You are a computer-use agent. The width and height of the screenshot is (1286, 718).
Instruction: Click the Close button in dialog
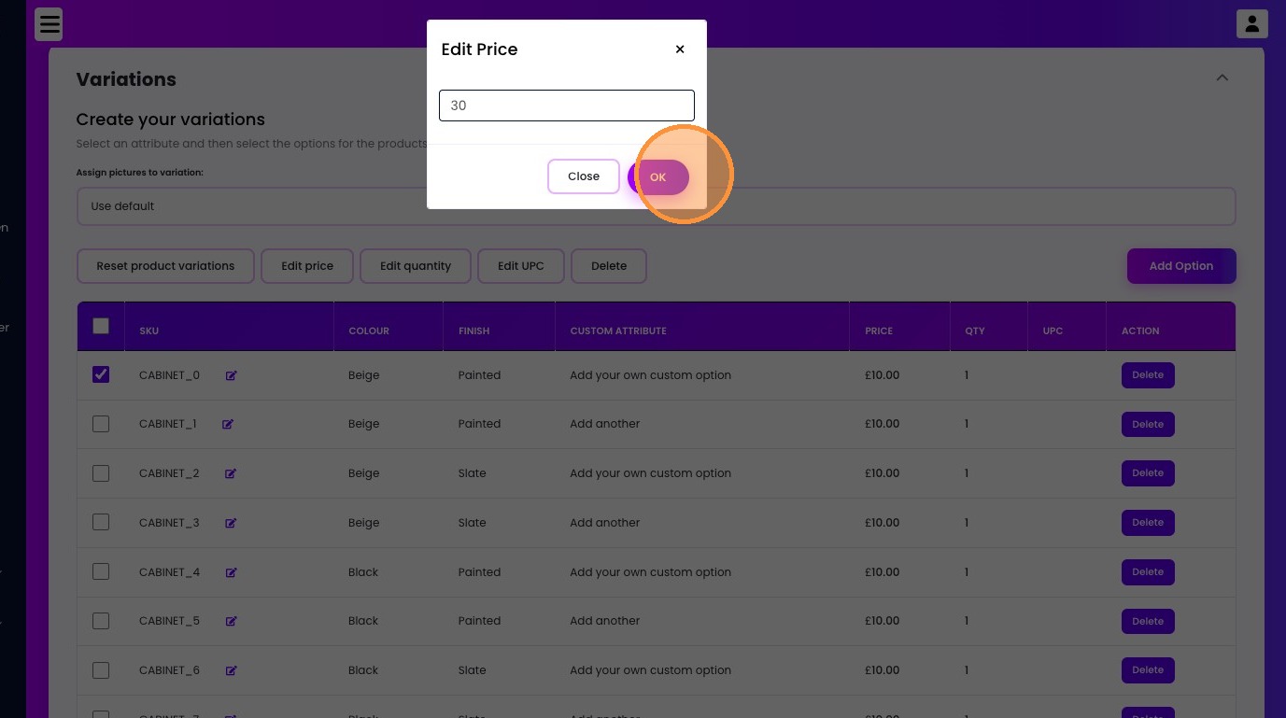click(x=584, y=176)
